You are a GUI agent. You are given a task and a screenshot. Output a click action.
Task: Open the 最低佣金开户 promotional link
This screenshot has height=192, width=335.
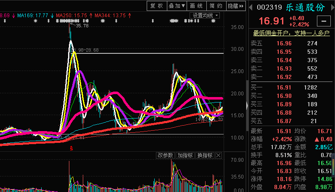click(x=291, y=33)
